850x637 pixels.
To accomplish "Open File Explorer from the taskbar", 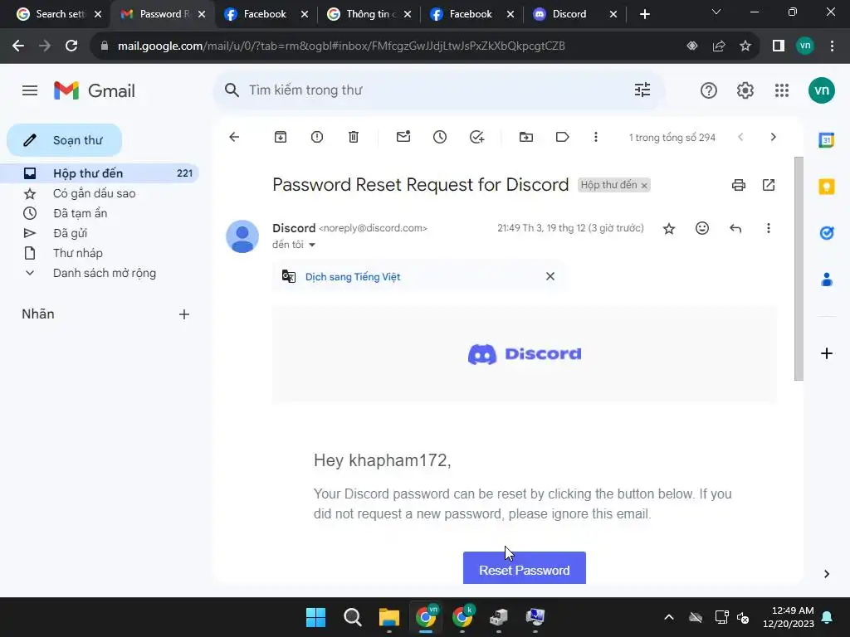I will coord(388,617).
